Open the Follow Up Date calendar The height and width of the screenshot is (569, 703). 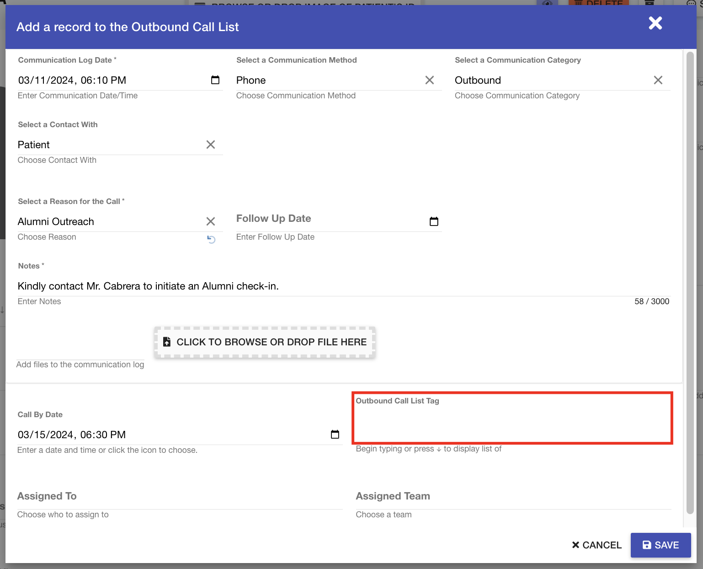[x=434, y=221]
